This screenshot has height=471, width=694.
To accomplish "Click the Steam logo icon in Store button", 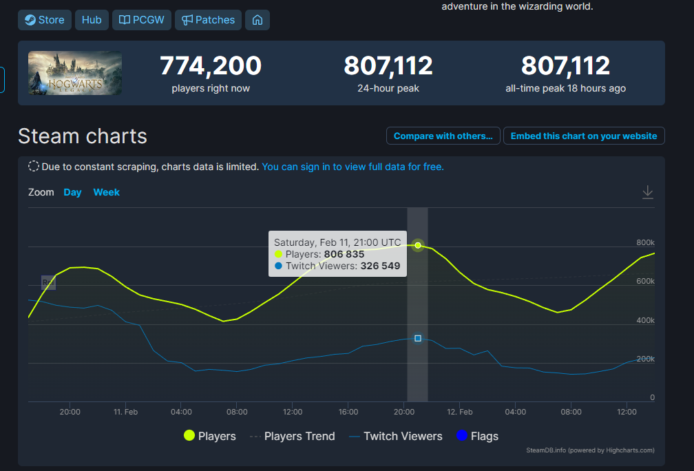I will (x=30, y=20).
